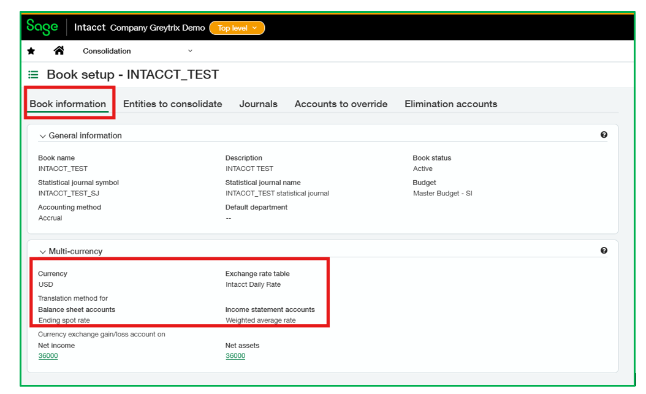The height and width of the screenshot is (394, 646).
Task: Click Company Greytrix Demo label
Action: 158,28
